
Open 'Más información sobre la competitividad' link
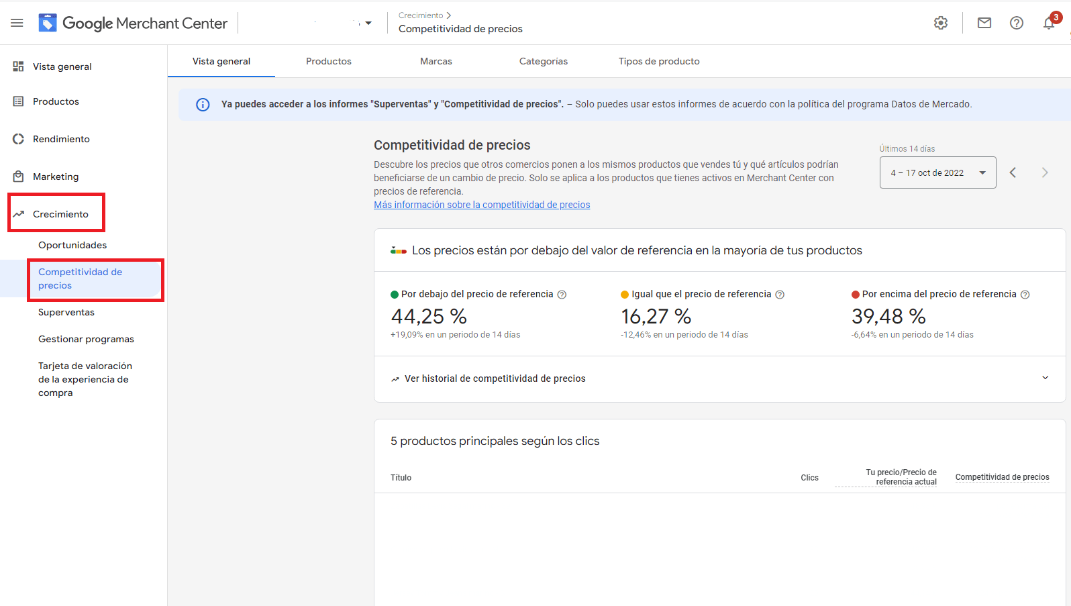coord(482,205)
